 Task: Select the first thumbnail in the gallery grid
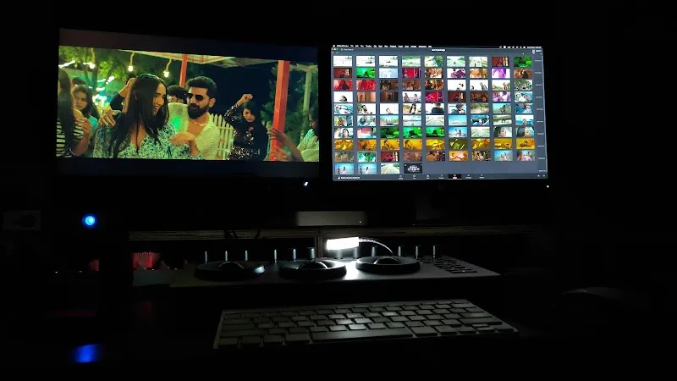tap(343, 61)
